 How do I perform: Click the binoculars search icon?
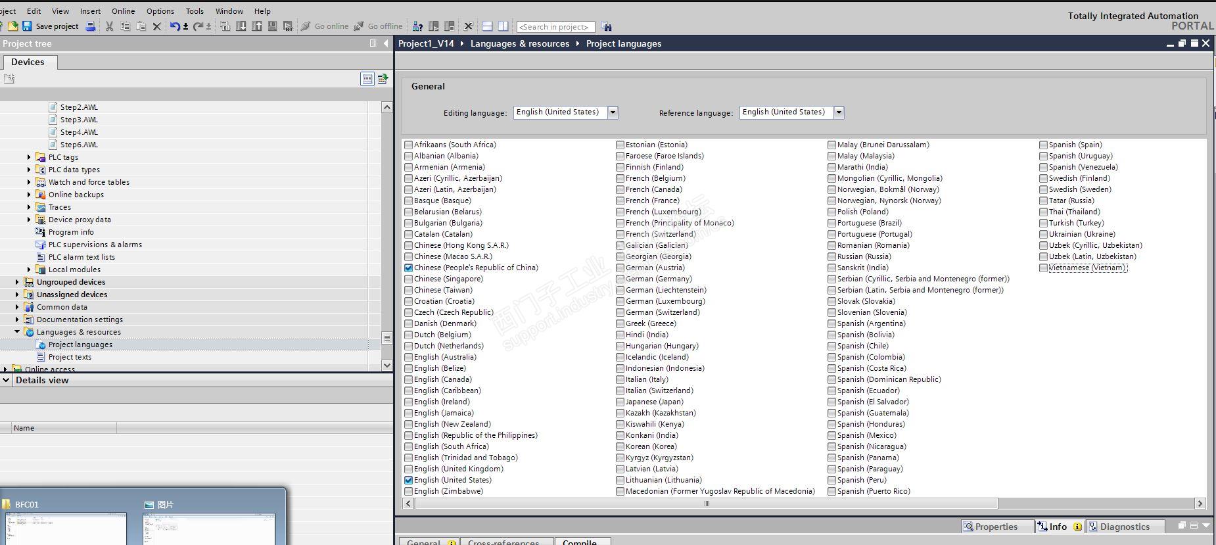607,26
